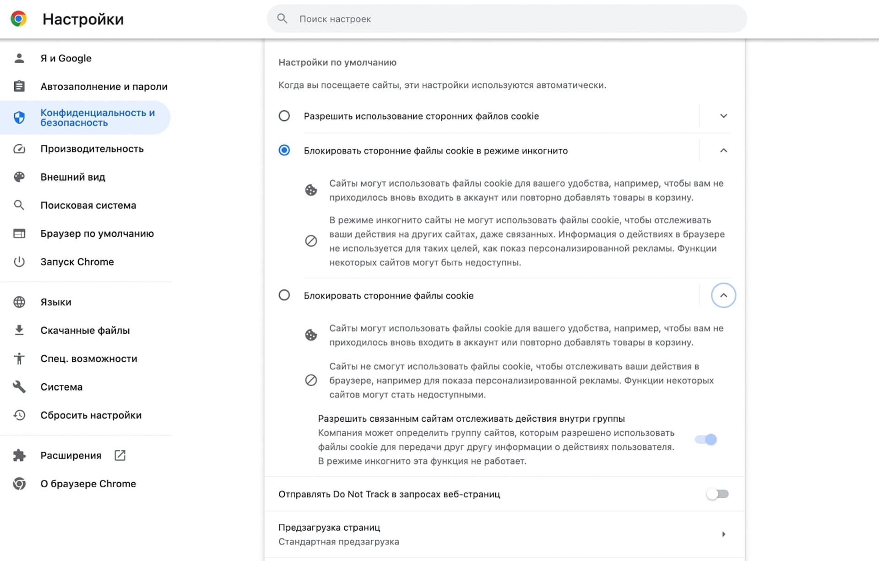Click the Расширения puzzle piece icon
The width and height of the screenshot is (879, 561).
coord(19,455)
